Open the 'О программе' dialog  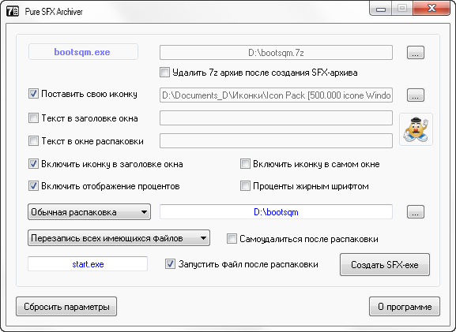pyautogui.click(x=405, y=307)
